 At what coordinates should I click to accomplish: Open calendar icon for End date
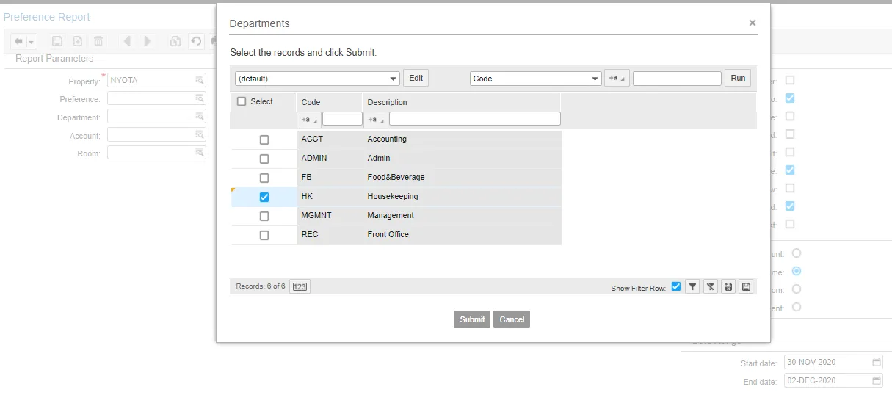pyautogui.click(x=877, y=380)
